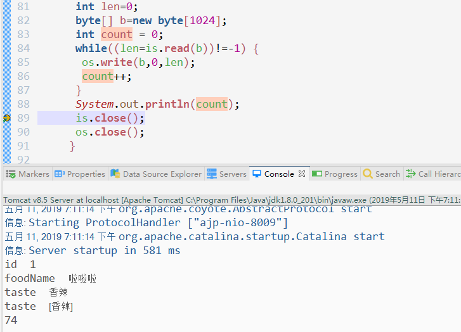
Task: Open the Data Source Explorer tab
Action: [x=157, y=174]
